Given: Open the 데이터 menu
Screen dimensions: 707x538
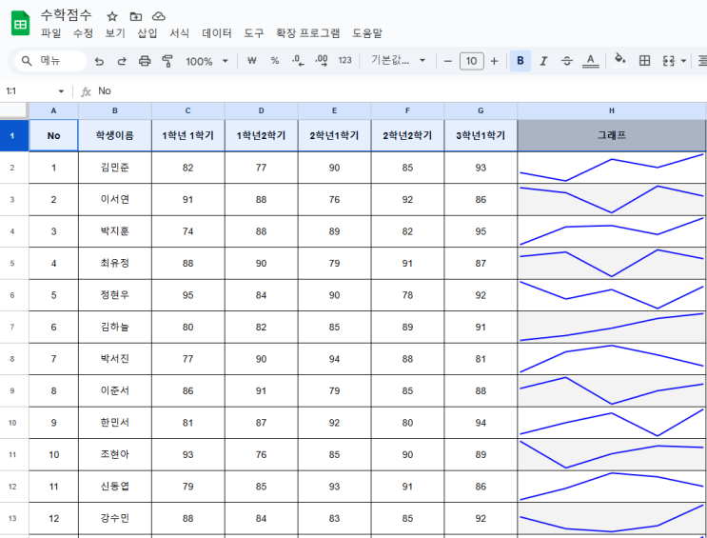Looking at the screenshot, I should (217, 33).
